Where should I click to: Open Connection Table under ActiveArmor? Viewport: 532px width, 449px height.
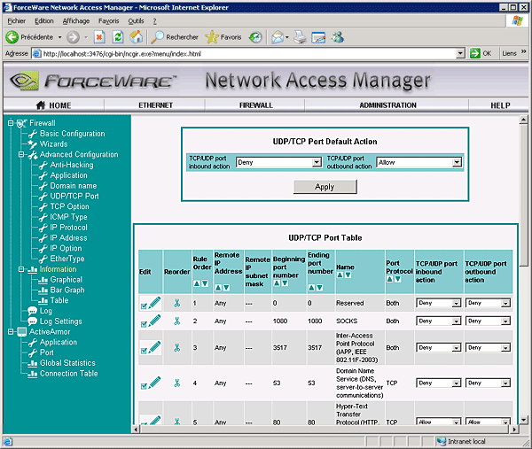(x=68, y=374)
